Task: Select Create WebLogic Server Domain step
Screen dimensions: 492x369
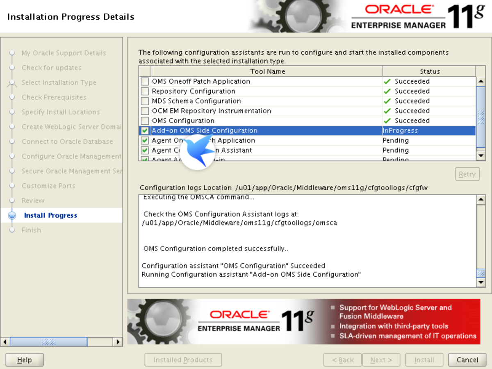Action: coord(71,127)
